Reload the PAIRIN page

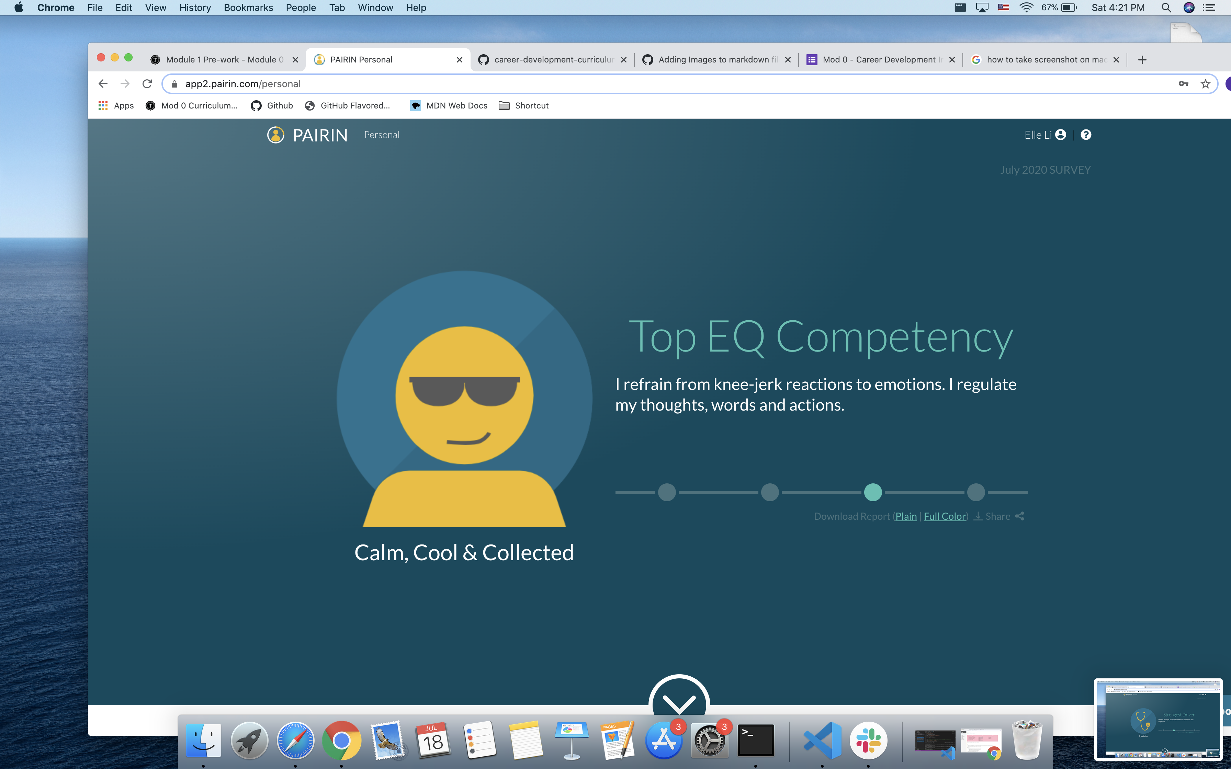[147, 84]
